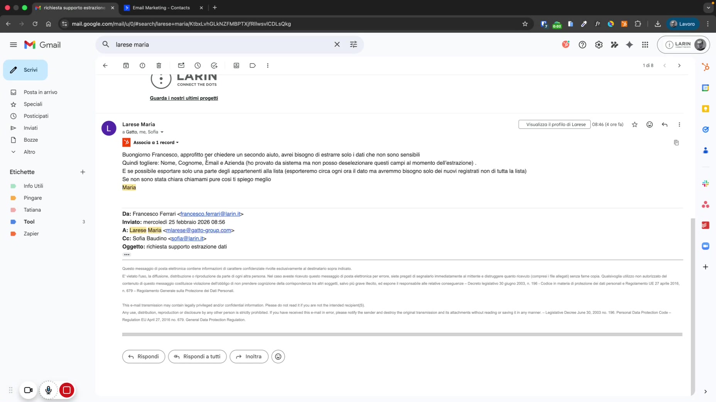
Task: Report this email as spam
Action: tap(142, 65)
